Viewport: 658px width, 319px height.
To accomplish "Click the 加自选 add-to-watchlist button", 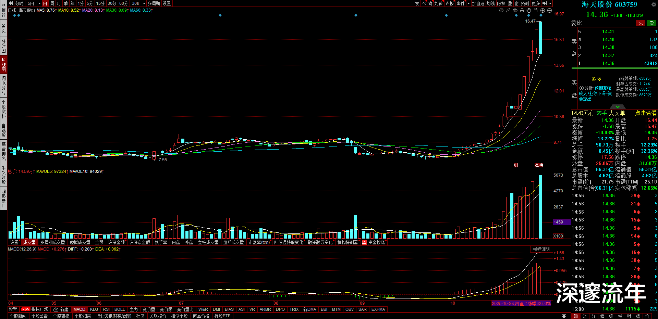I will [x=478, y=3].
